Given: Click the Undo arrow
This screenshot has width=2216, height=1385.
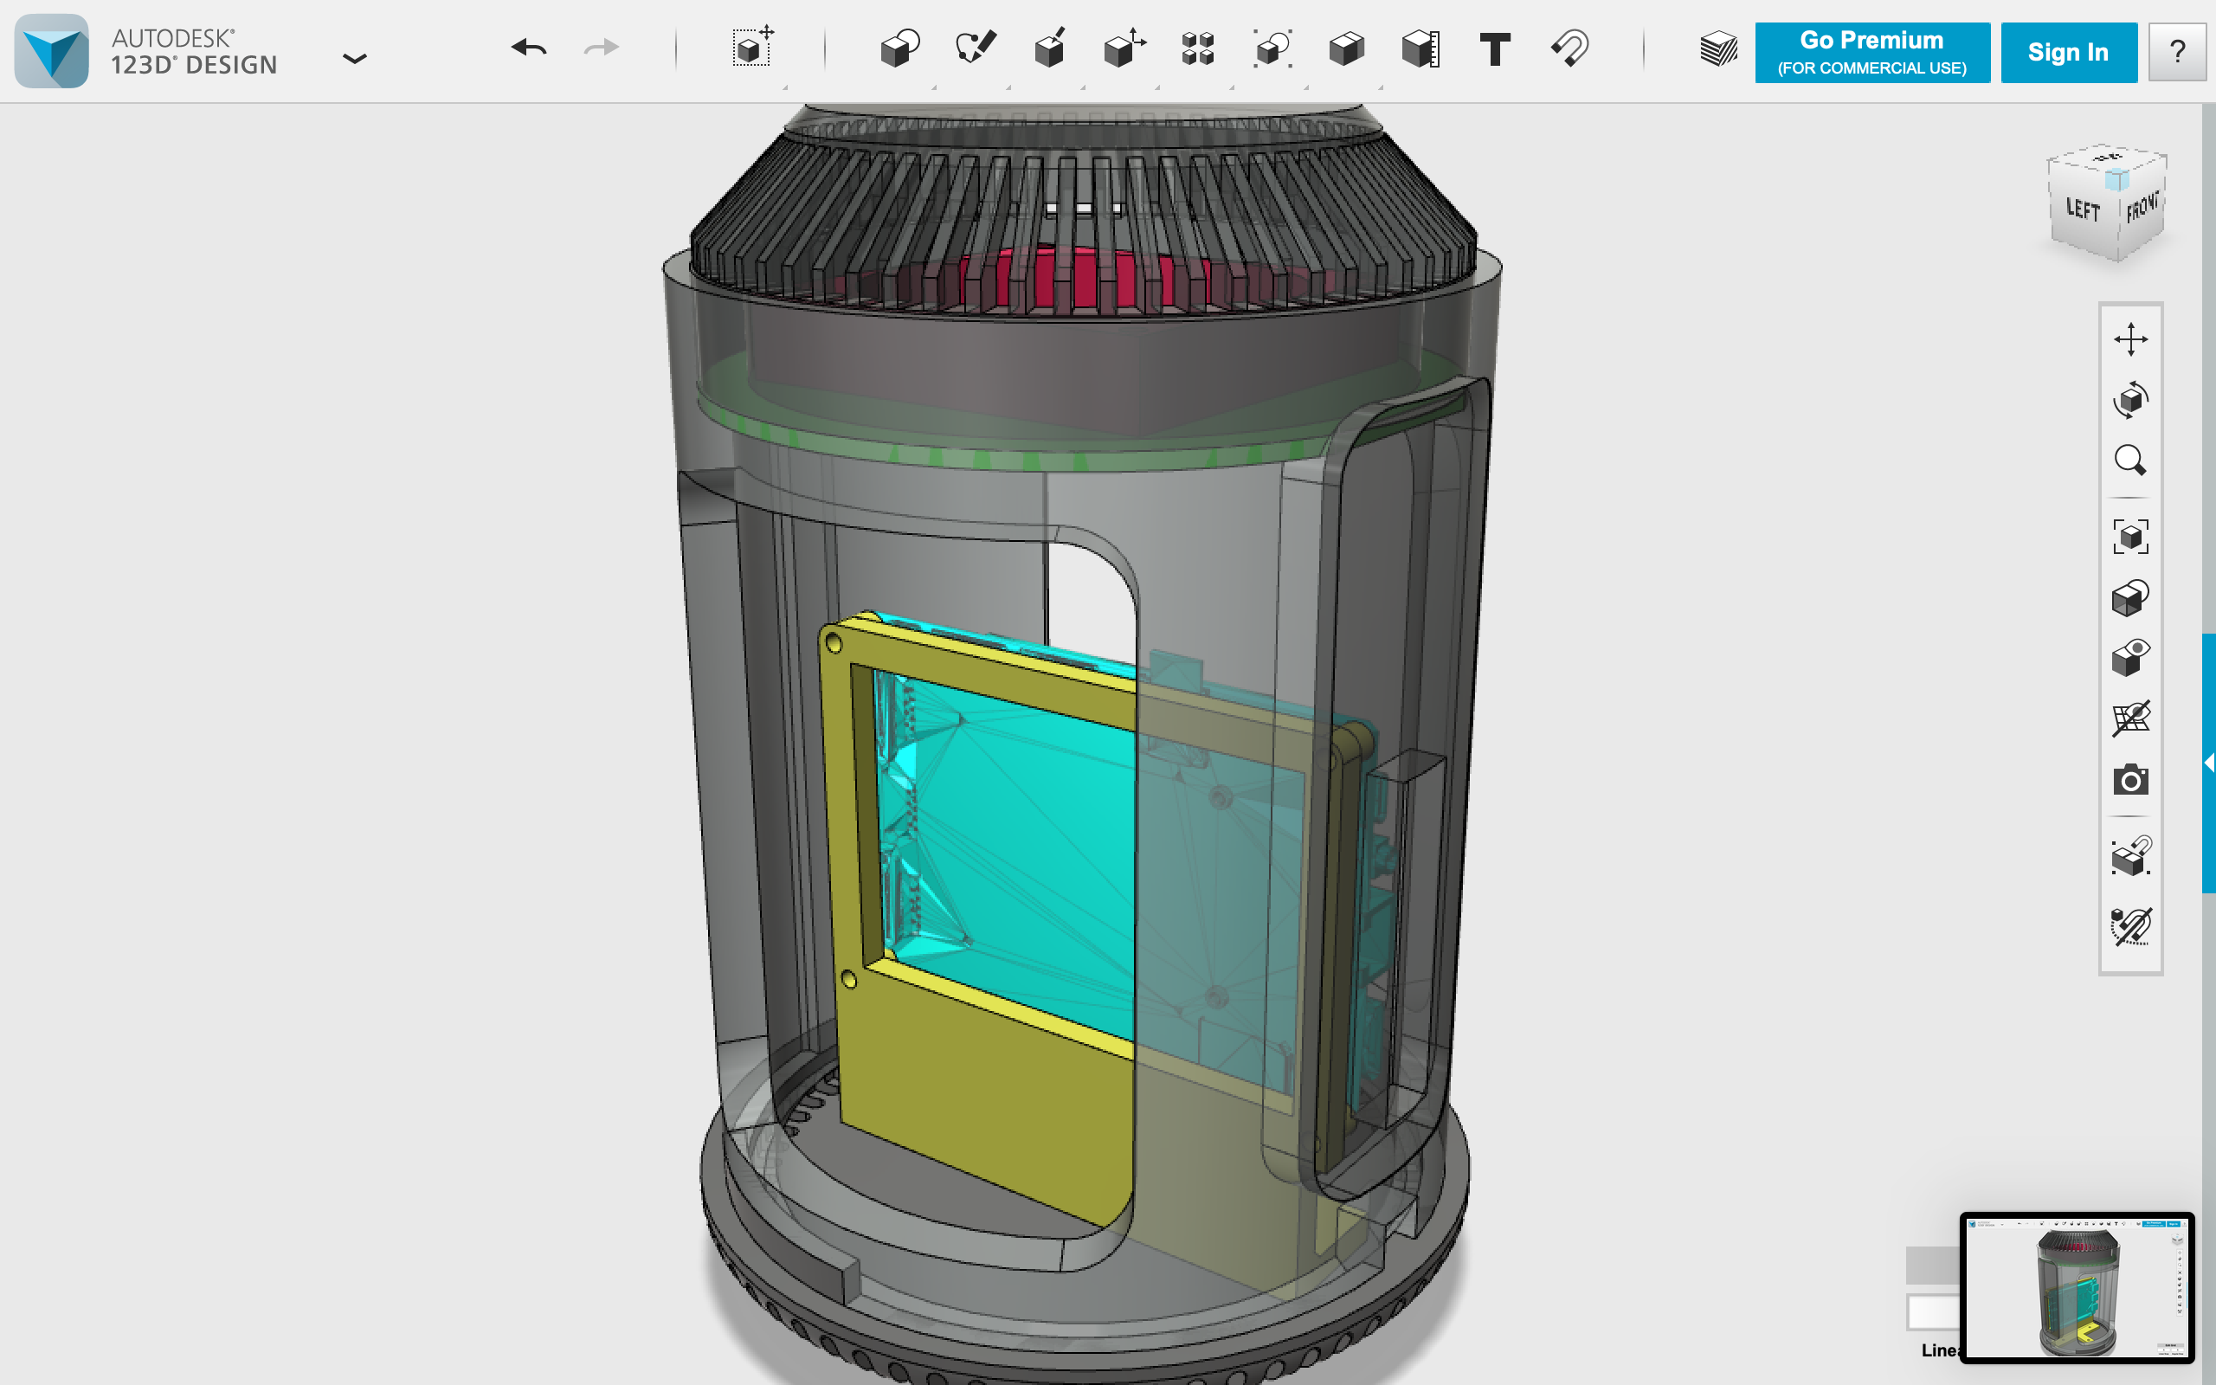Looking at the screenshot, I should tap(528, 48).
